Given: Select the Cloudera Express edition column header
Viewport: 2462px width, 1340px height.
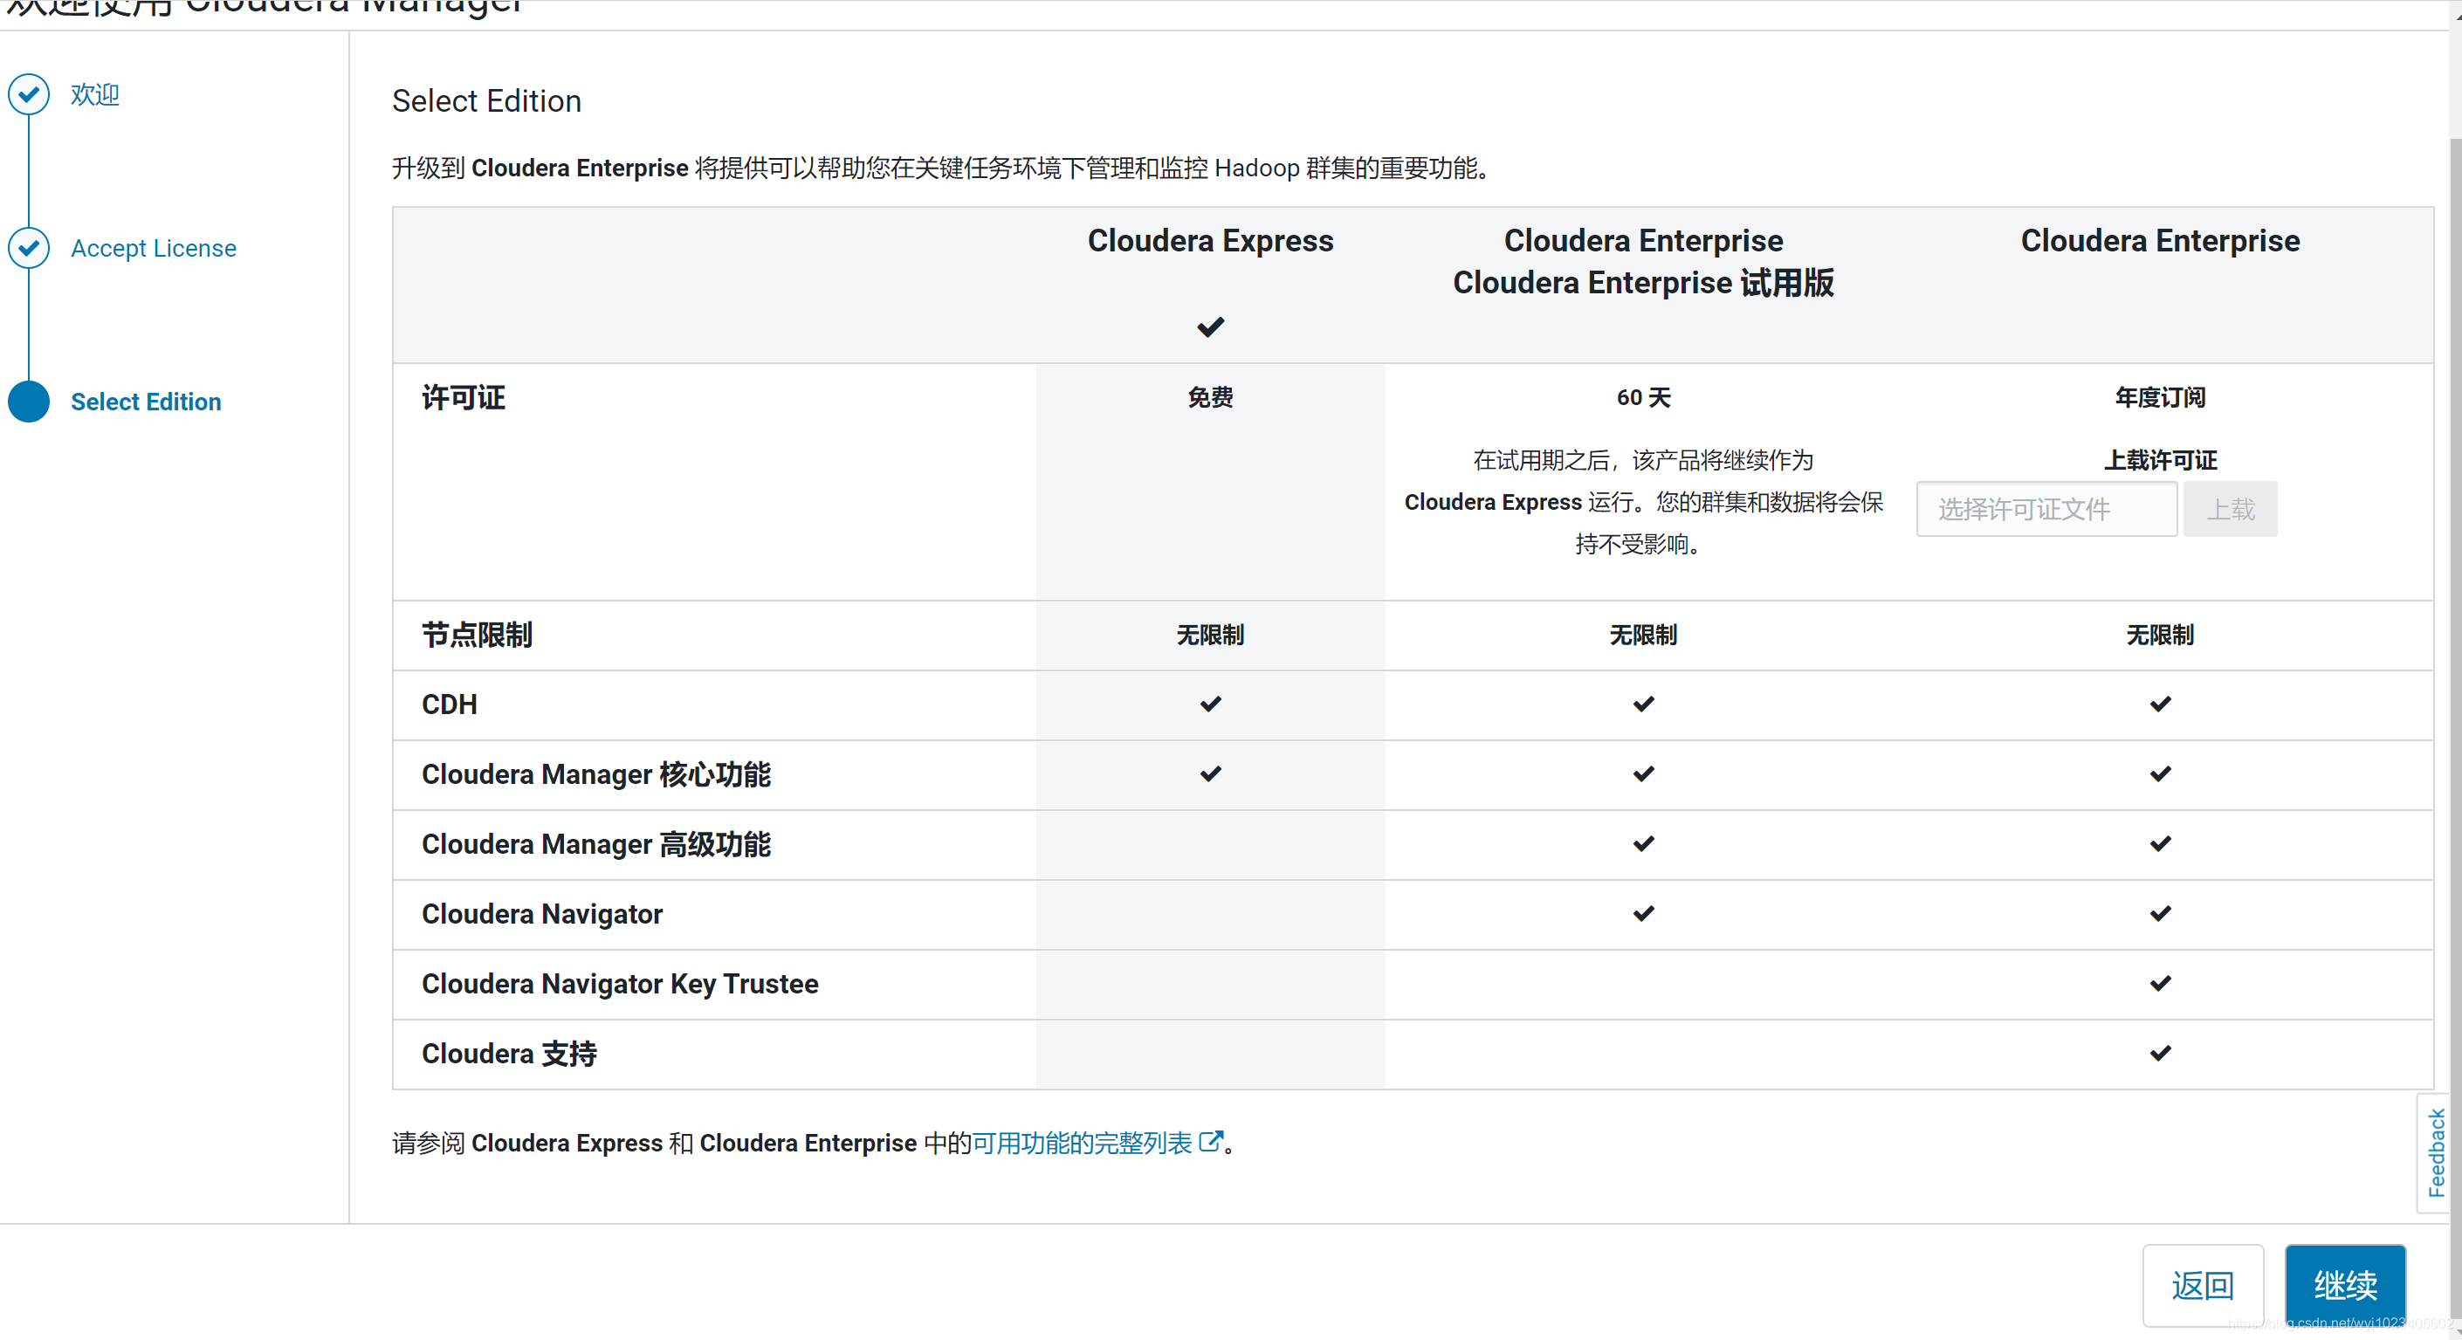Looking at the screenshot, I should (x=1210, y=241).
